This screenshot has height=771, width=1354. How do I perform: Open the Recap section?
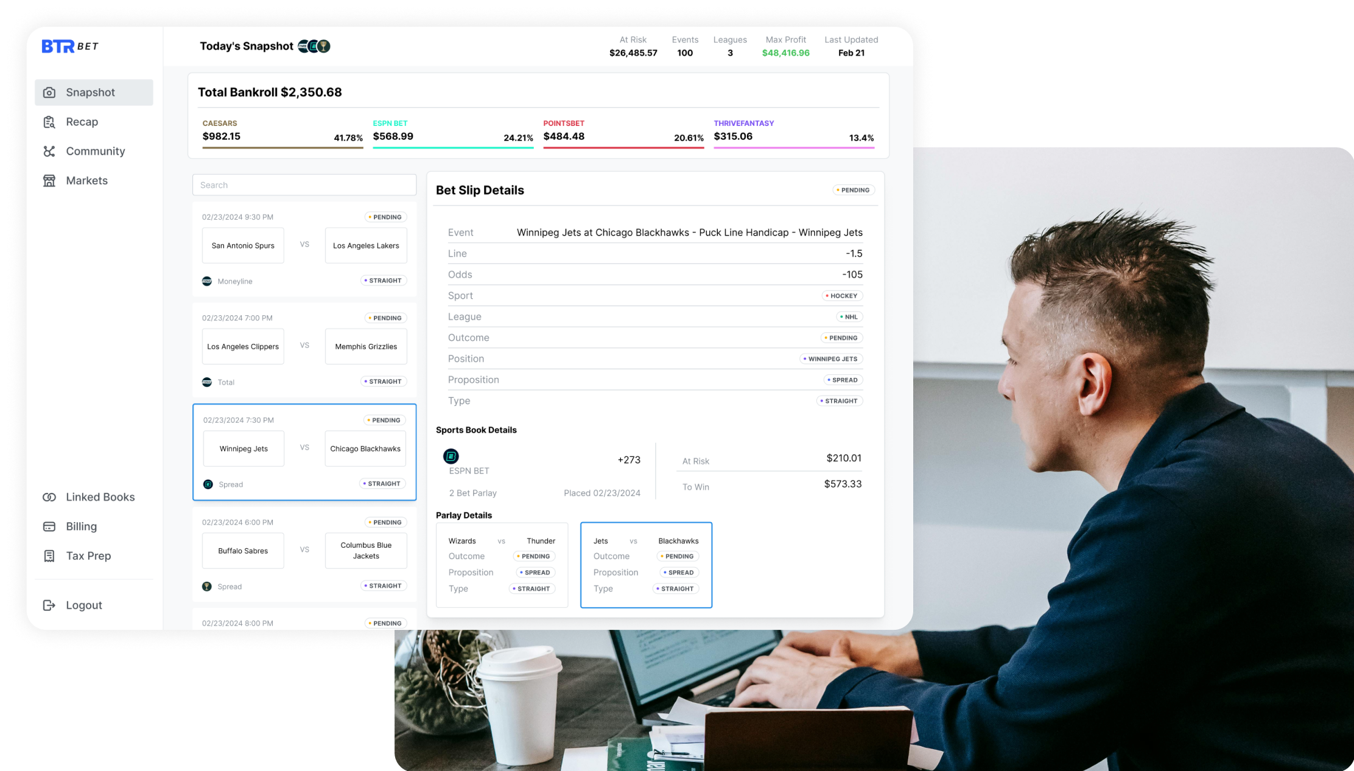(x=81, y=122)
